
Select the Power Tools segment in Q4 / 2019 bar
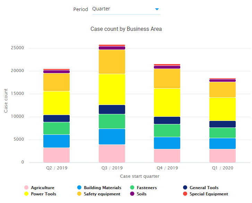click(167, 103)
